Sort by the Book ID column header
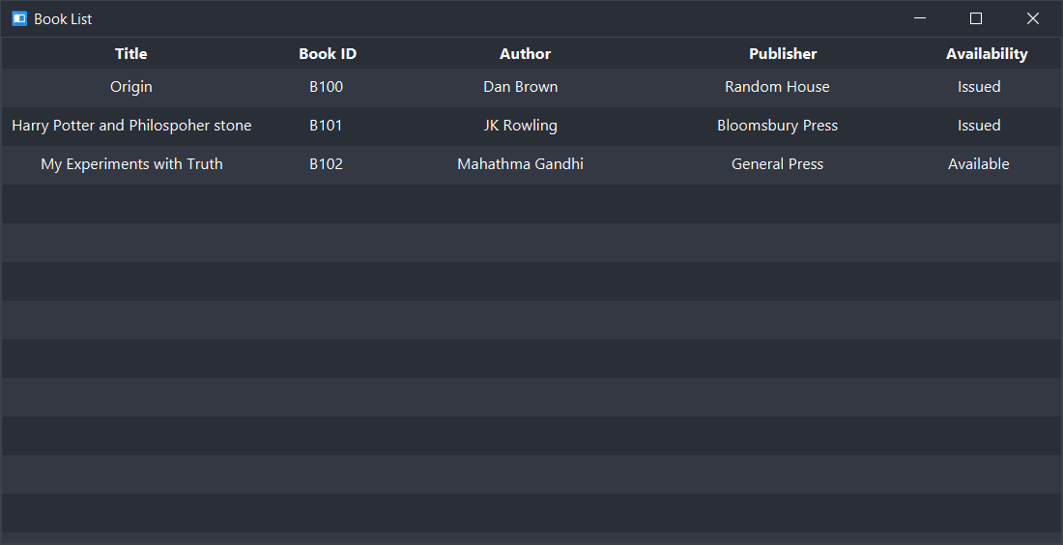1063x545 pixels. coord(328,53)
